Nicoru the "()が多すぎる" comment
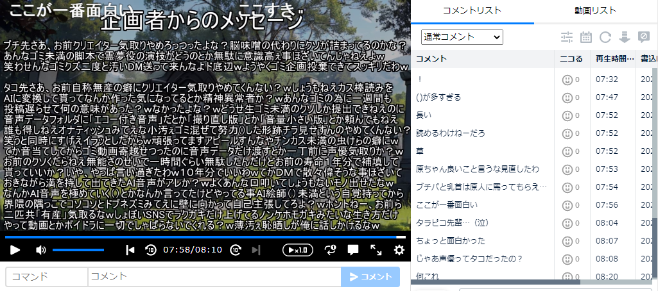The image size is (658, 291). (x=567, y=97)
